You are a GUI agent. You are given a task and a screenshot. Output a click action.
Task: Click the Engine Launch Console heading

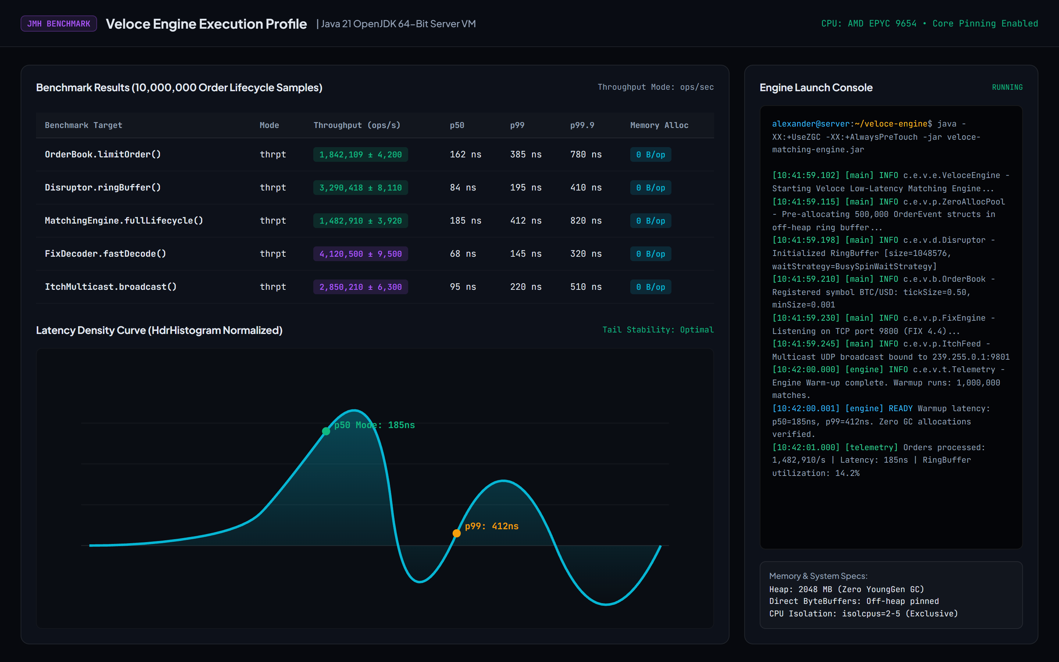coord(816,88)
